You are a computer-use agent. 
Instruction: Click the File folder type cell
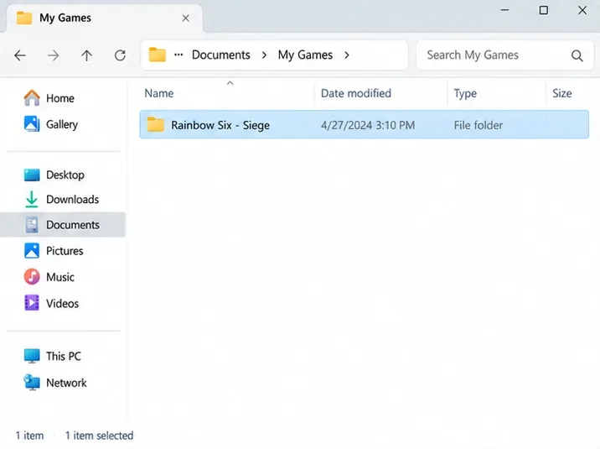pos(478,125)
